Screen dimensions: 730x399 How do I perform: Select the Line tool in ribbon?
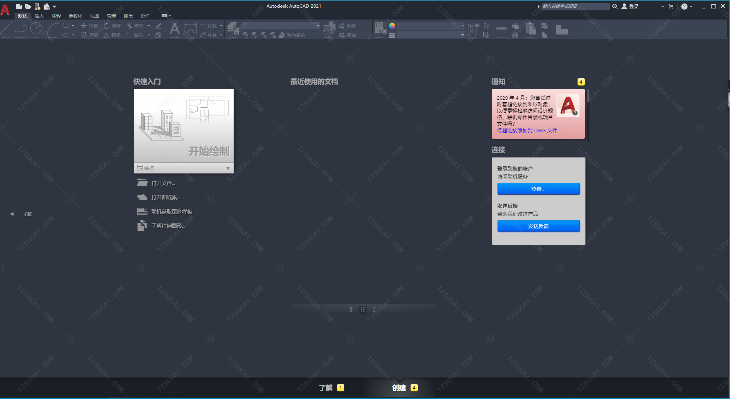(6, 29)
